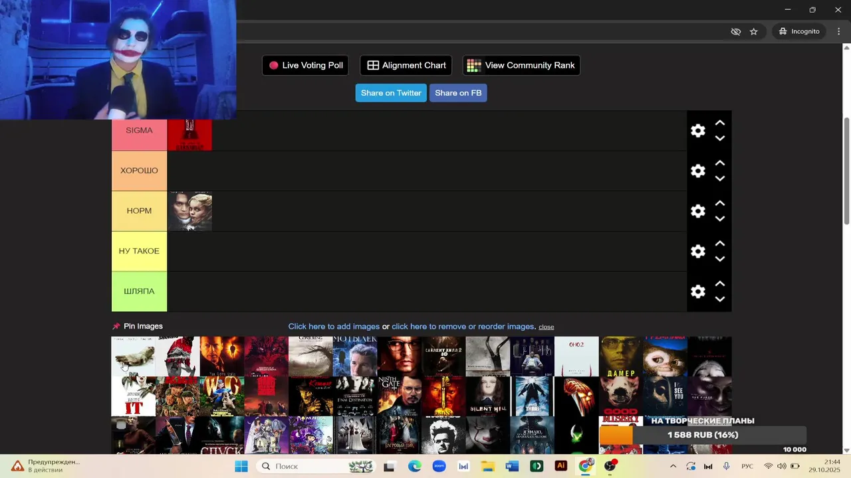Open the Alignment Chart
Image resolution: width=851 pixels, height=478 pixels.
click(x=406, y=65)
